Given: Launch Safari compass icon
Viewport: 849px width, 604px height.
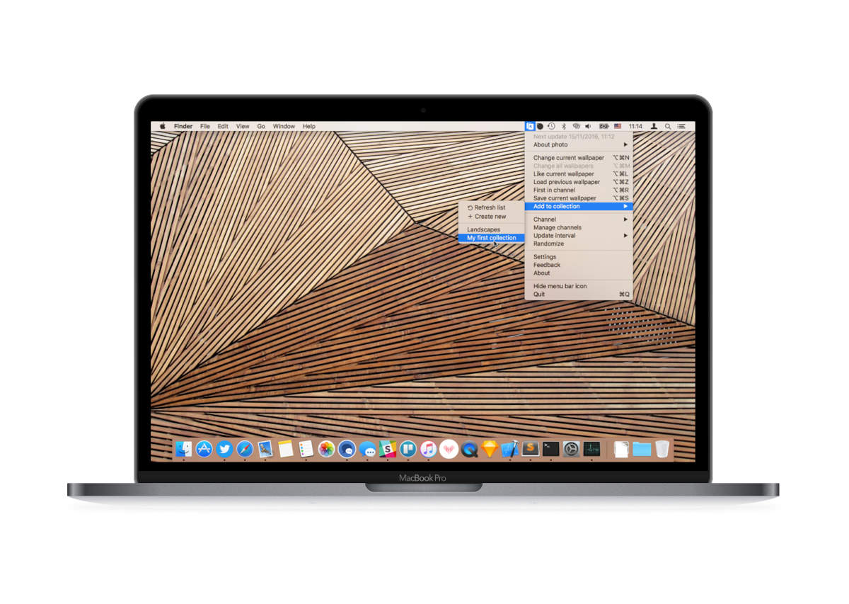Looking at the screenshot, I should (x=245, y=449).
